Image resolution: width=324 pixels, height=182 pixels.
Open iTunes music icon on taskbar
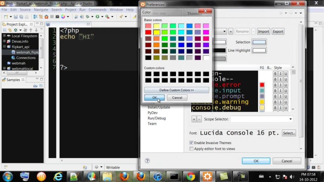(158, 177)
